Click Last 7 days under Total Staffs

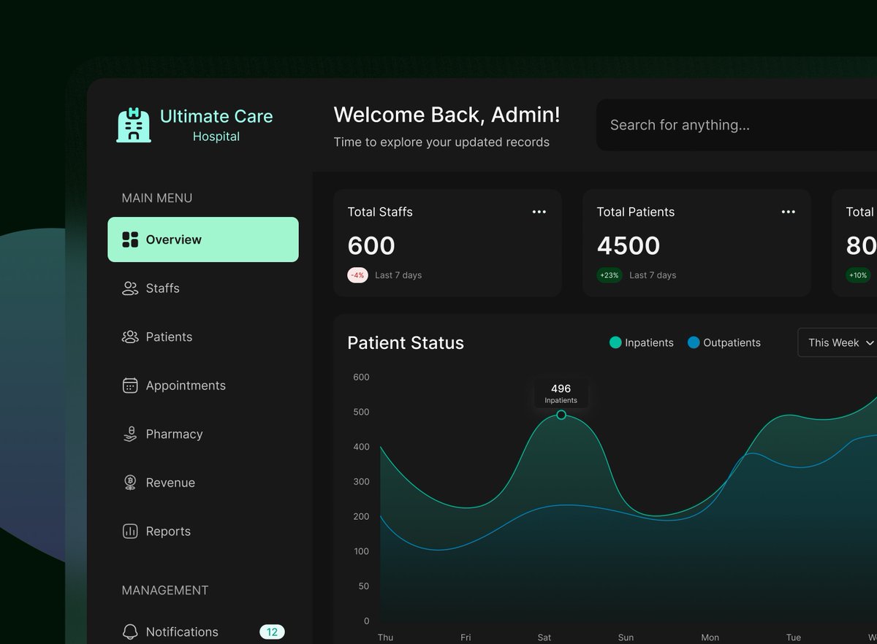398,275
